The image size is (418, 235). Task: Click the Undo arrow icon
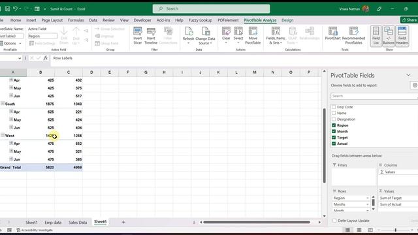[15, 8]
